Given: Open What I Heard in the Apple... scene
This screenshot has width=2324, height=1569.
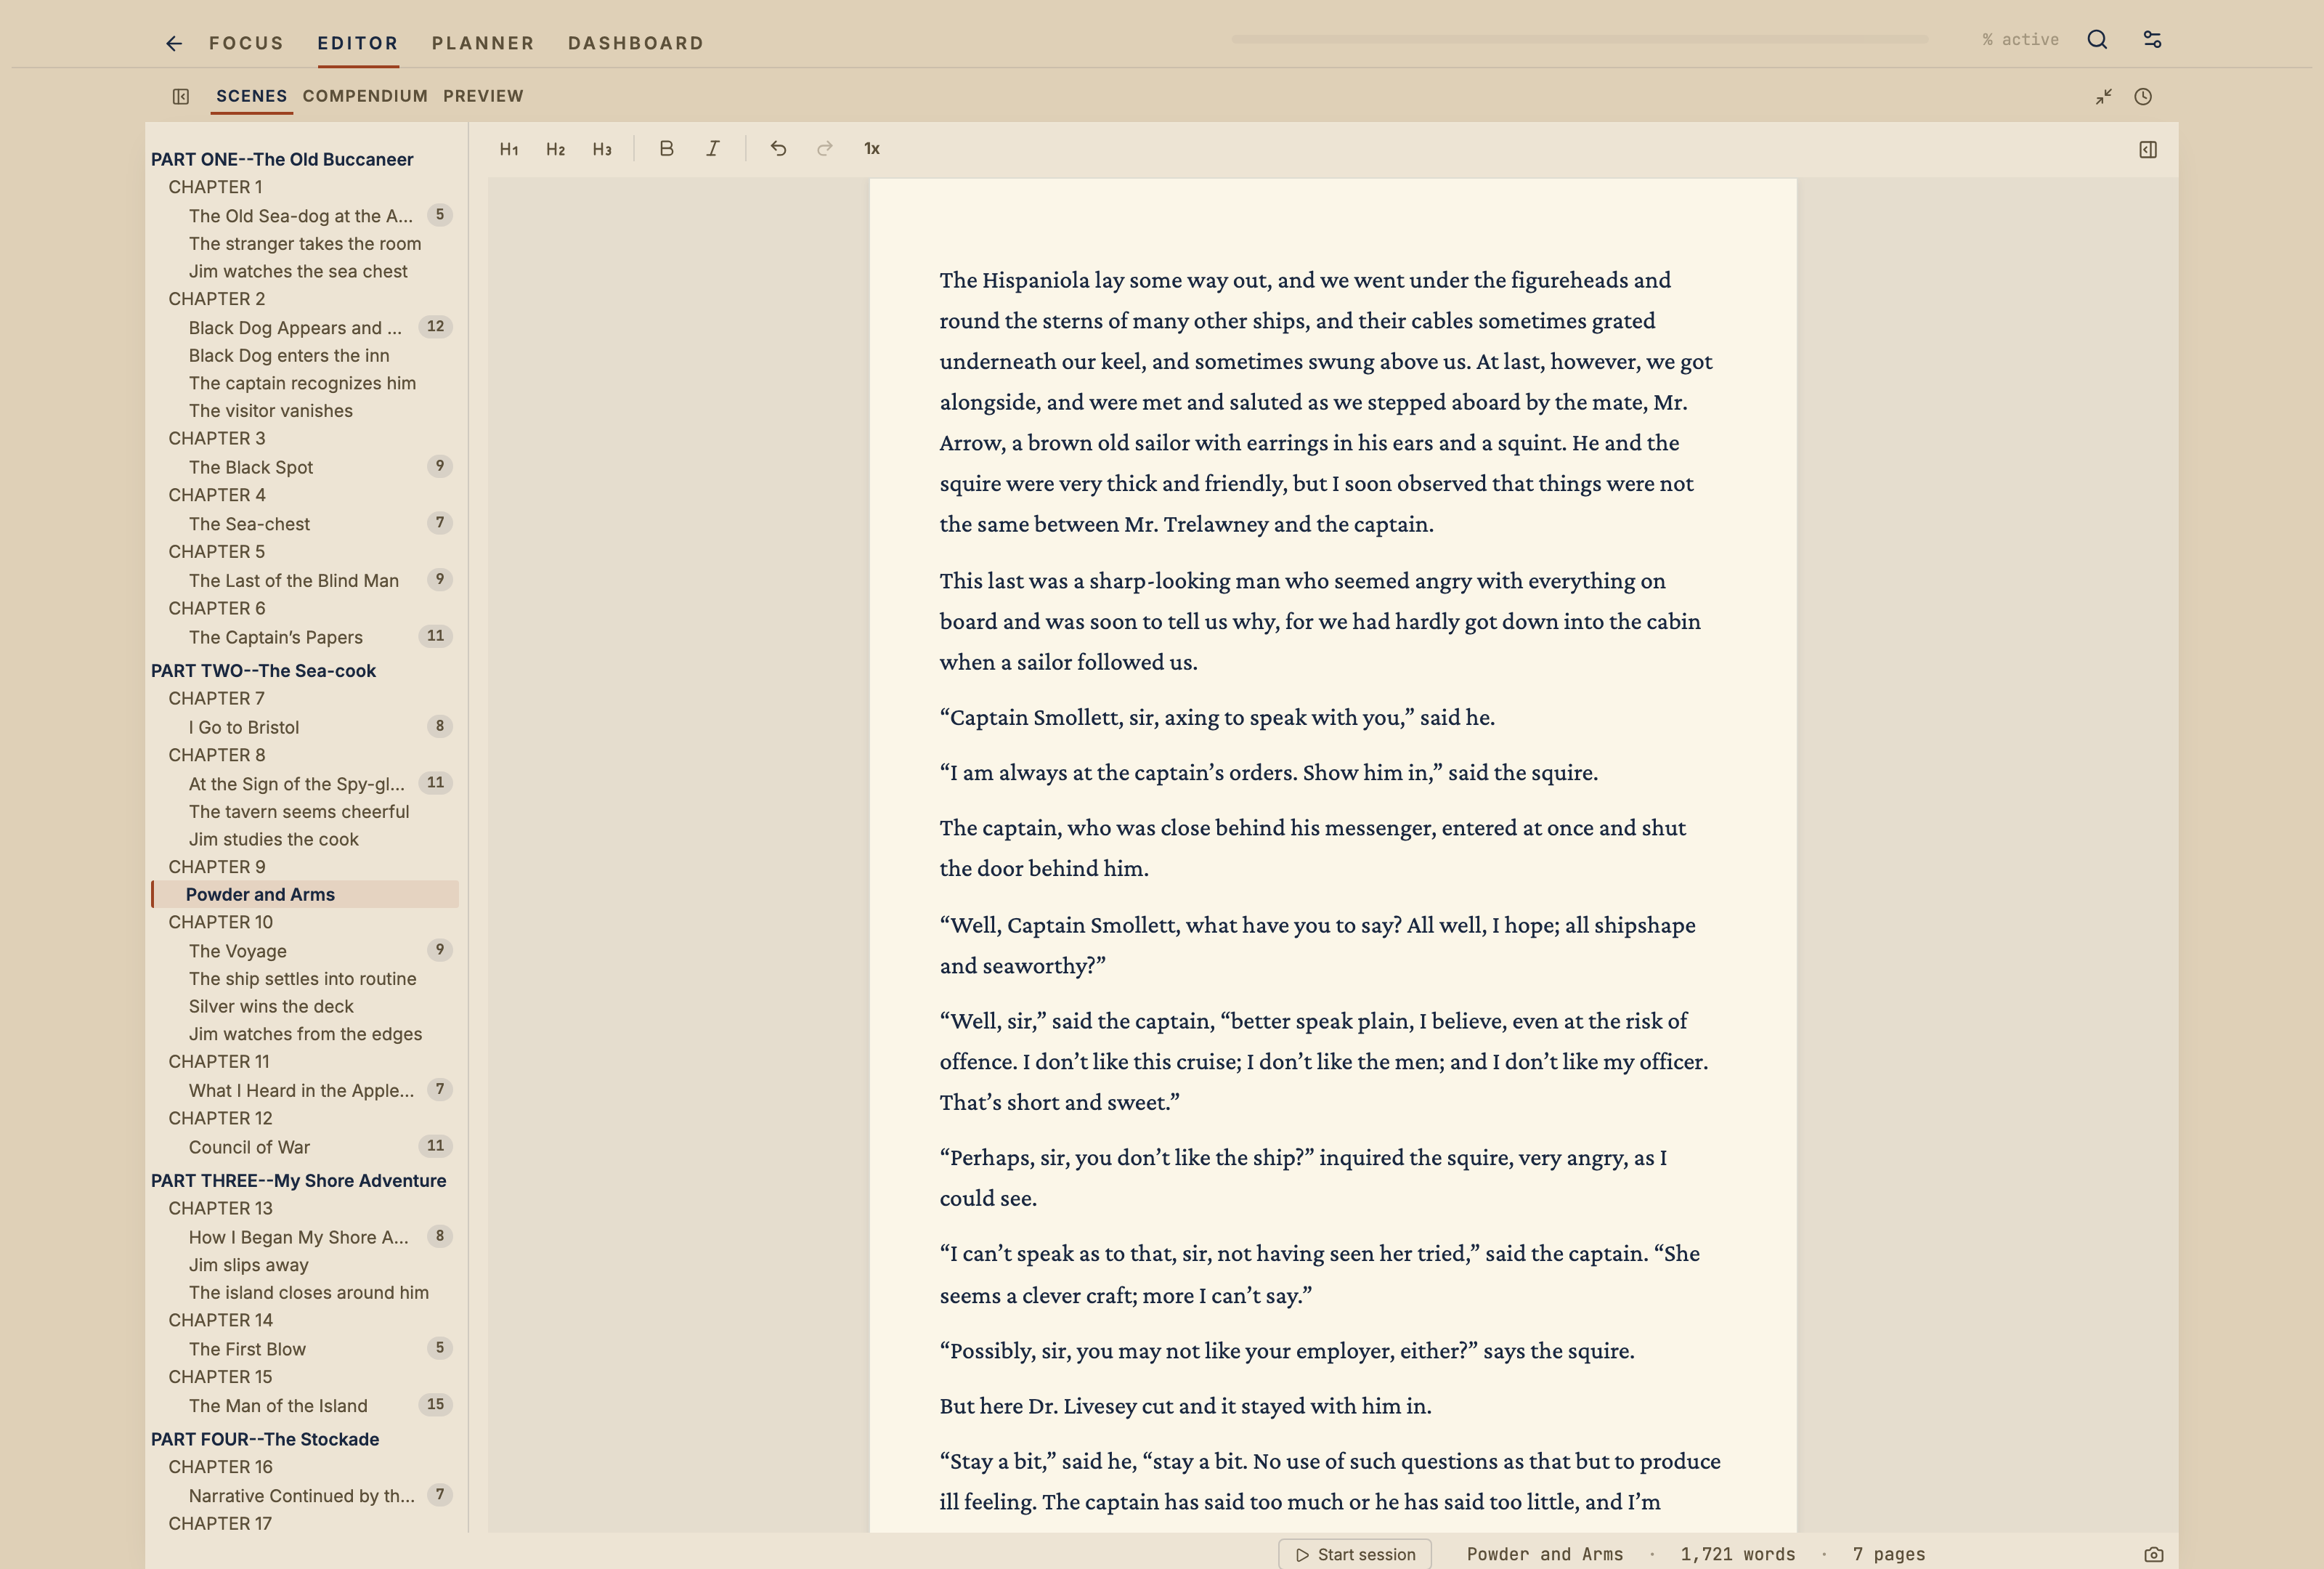Looking at the screenshot, I should coord(301,1091).
